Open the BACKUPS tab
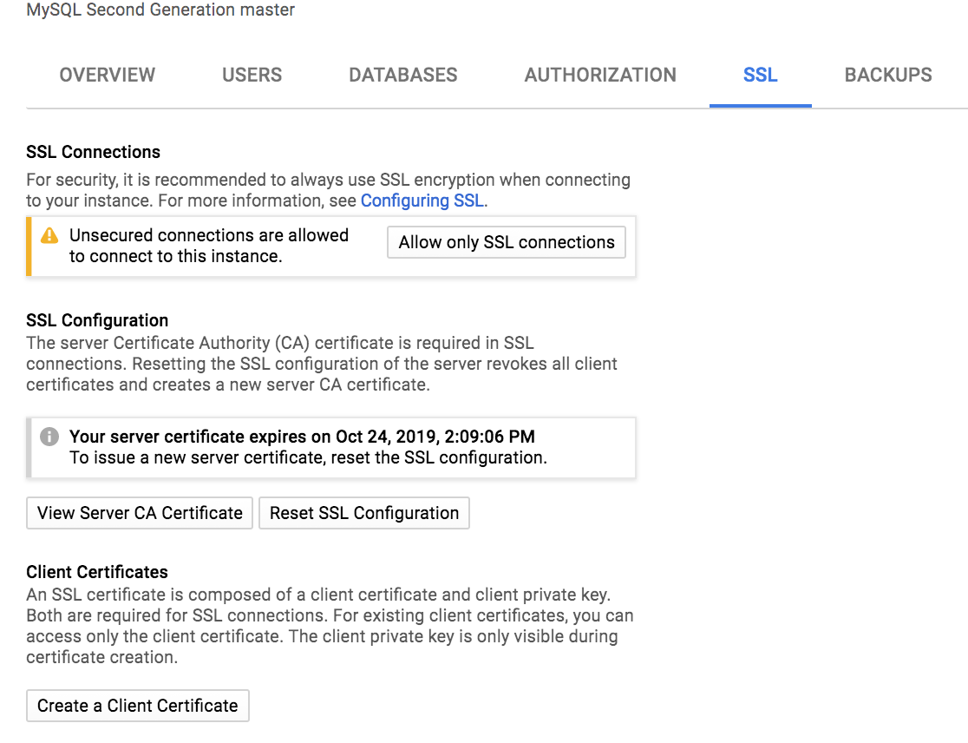Image resolution: width=968 pixels, height=743 pixels. [x=888, y=75]
